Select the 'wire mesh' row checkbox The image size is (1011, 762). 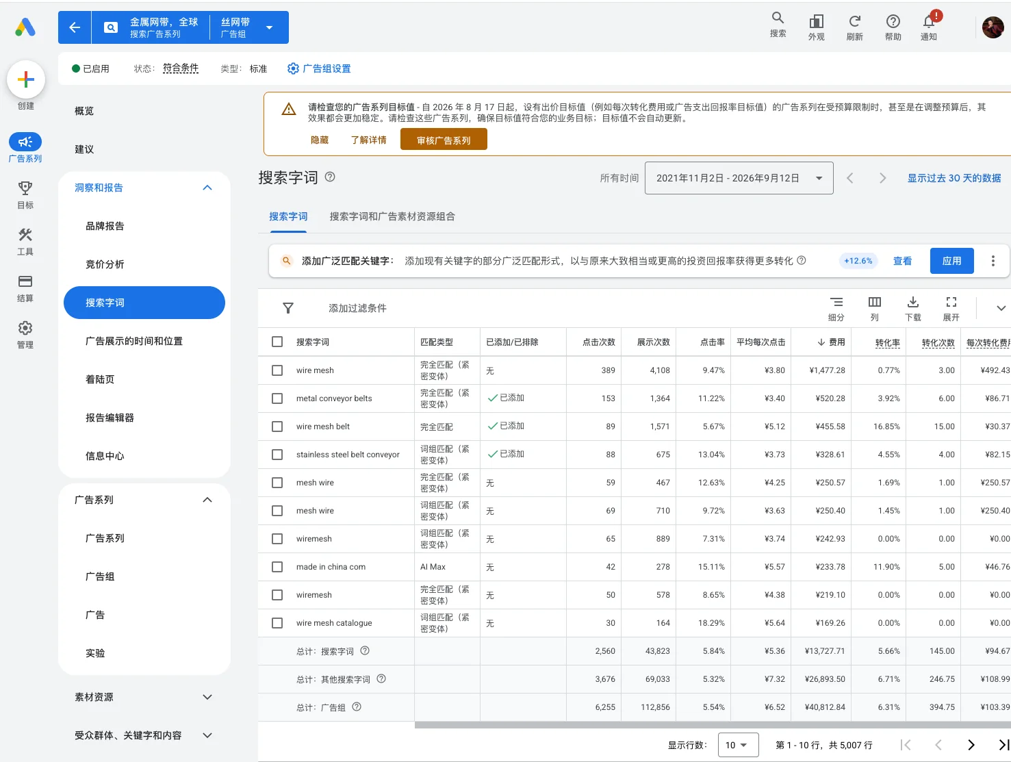pyautogui.click(x=277, y=370)
